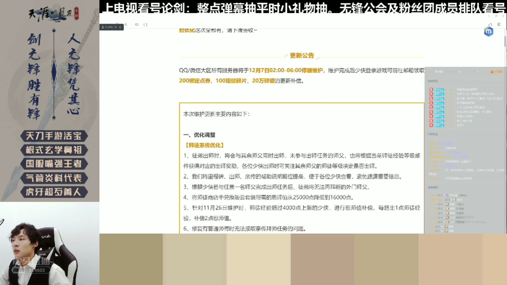This screenshot has width=507, height=285.
Task: Click the pop-out arrow on viewer badge
Action: 115,27
